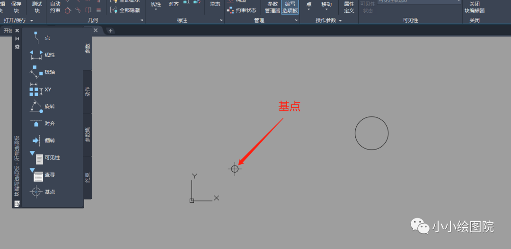
Task: Click 属性定义 in the ribbon
Action: 349,7
